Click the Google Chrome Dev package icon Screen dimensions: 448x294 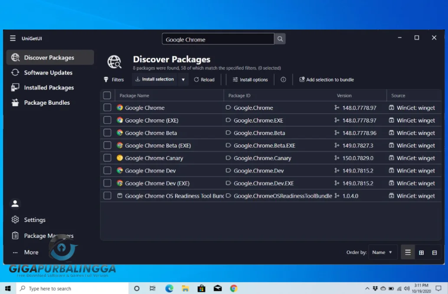click(120, 171)
